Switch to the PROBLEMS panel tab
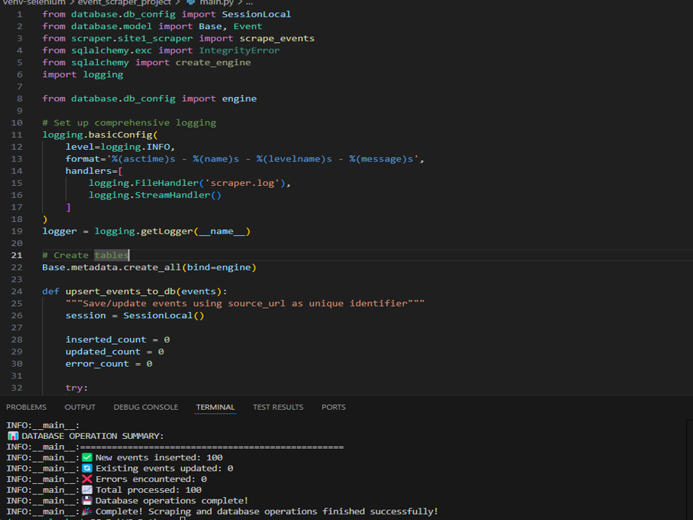This screenshot has height=520, width=693. point(26,407)
